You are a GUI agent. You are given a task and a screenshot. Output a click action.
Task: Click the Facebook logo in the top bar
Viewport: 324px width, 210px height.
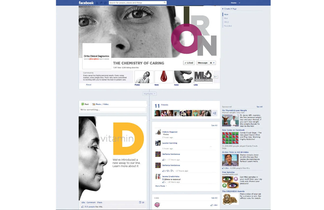(86, 3)
